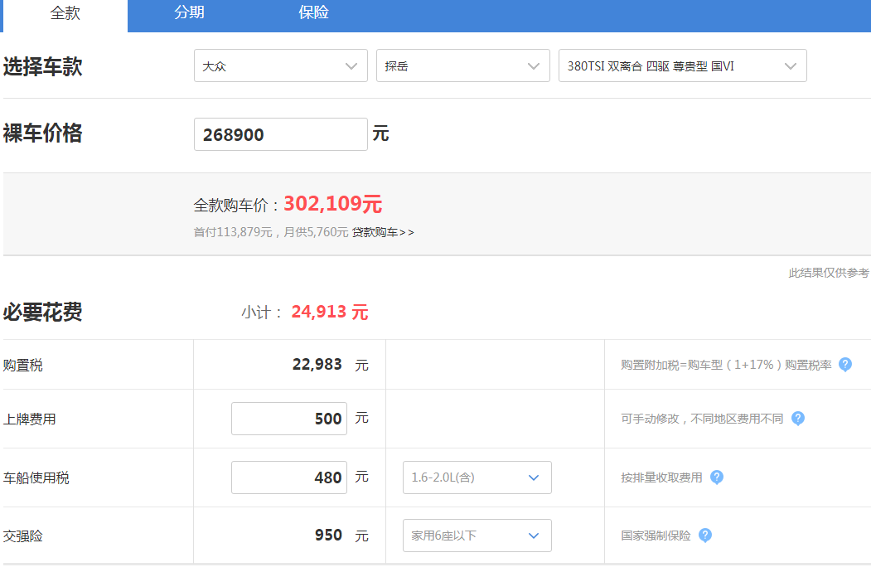Click the 交强险 row label
The height and width of the screenshot is (572, 871).
pos(22,536)
